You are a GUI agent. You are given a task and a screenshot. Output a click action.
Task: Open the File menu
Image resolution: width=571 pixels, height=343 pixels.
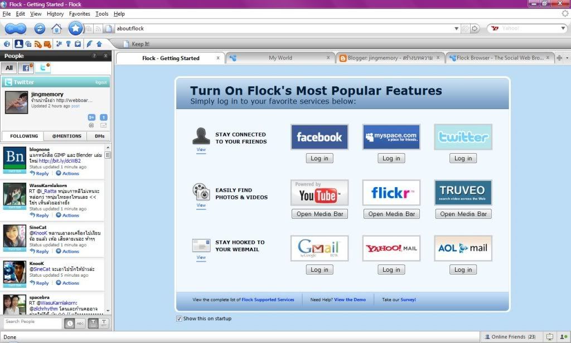(x=7, y=14)
